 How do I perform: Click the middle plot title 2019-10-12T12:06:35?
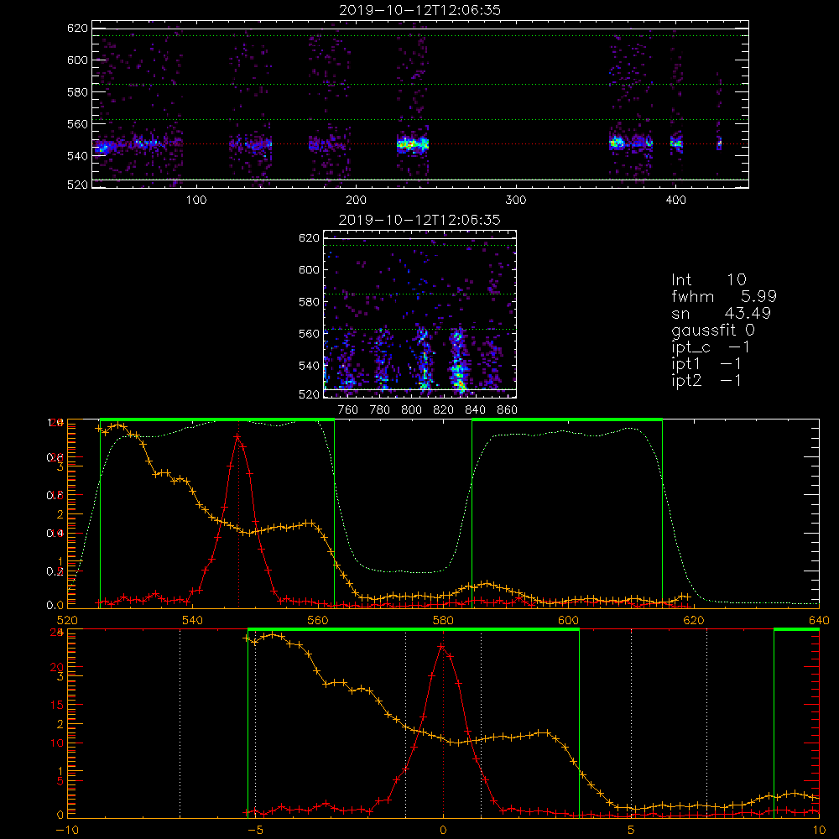419,220
